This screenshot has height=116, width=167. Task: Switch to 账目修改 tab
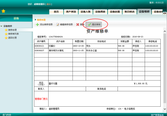130,12
